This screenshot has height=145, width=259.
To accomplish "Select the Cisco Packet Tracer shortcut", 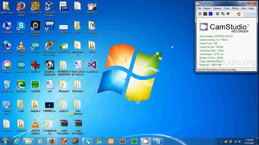I will click(49, 48).
